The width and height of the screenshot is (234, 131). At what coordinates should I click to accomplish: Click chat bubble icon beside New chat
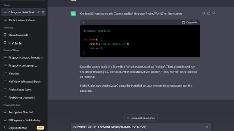tap(5, 74)
